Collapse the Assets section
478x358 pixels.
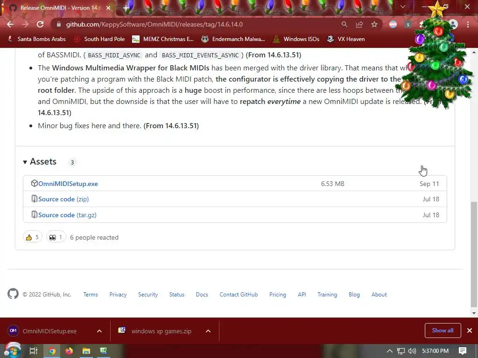pyautogui.click(x=40, y=162)
